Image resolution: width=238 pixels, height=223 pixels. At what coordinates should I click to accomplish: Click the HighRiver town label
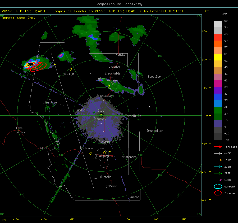pos(110,186)
